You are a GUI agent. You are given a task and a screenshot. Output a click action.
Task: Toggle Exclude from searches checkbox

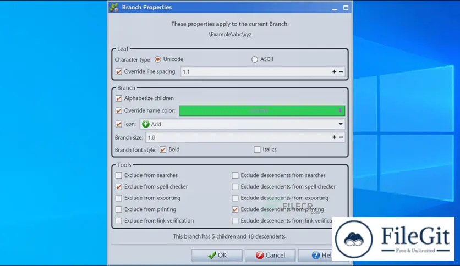click(x=119, y=175)
